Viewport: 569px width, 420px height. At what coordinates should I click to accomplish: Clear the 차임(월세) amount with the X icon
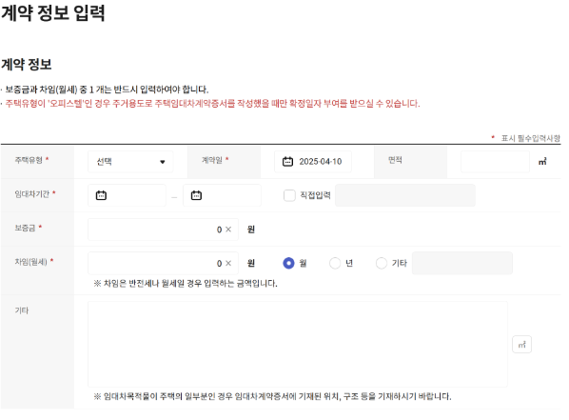[228, 263]
